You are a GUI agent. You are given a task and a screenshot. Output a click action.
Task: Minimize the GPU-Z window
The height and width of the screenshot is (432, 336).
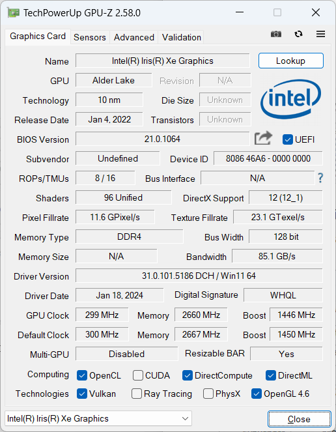point(240,12)
